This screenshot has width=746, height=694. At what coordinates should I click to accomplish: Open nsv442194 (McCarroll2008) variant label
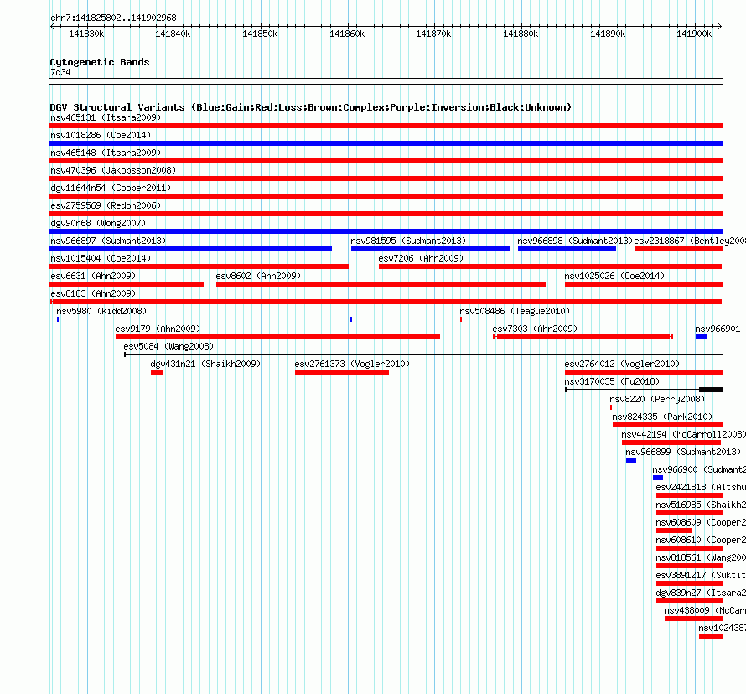683,434
